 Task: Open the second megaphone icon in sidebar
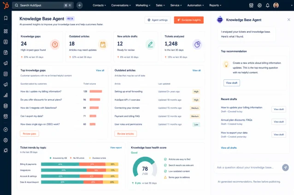click(6, 84)
